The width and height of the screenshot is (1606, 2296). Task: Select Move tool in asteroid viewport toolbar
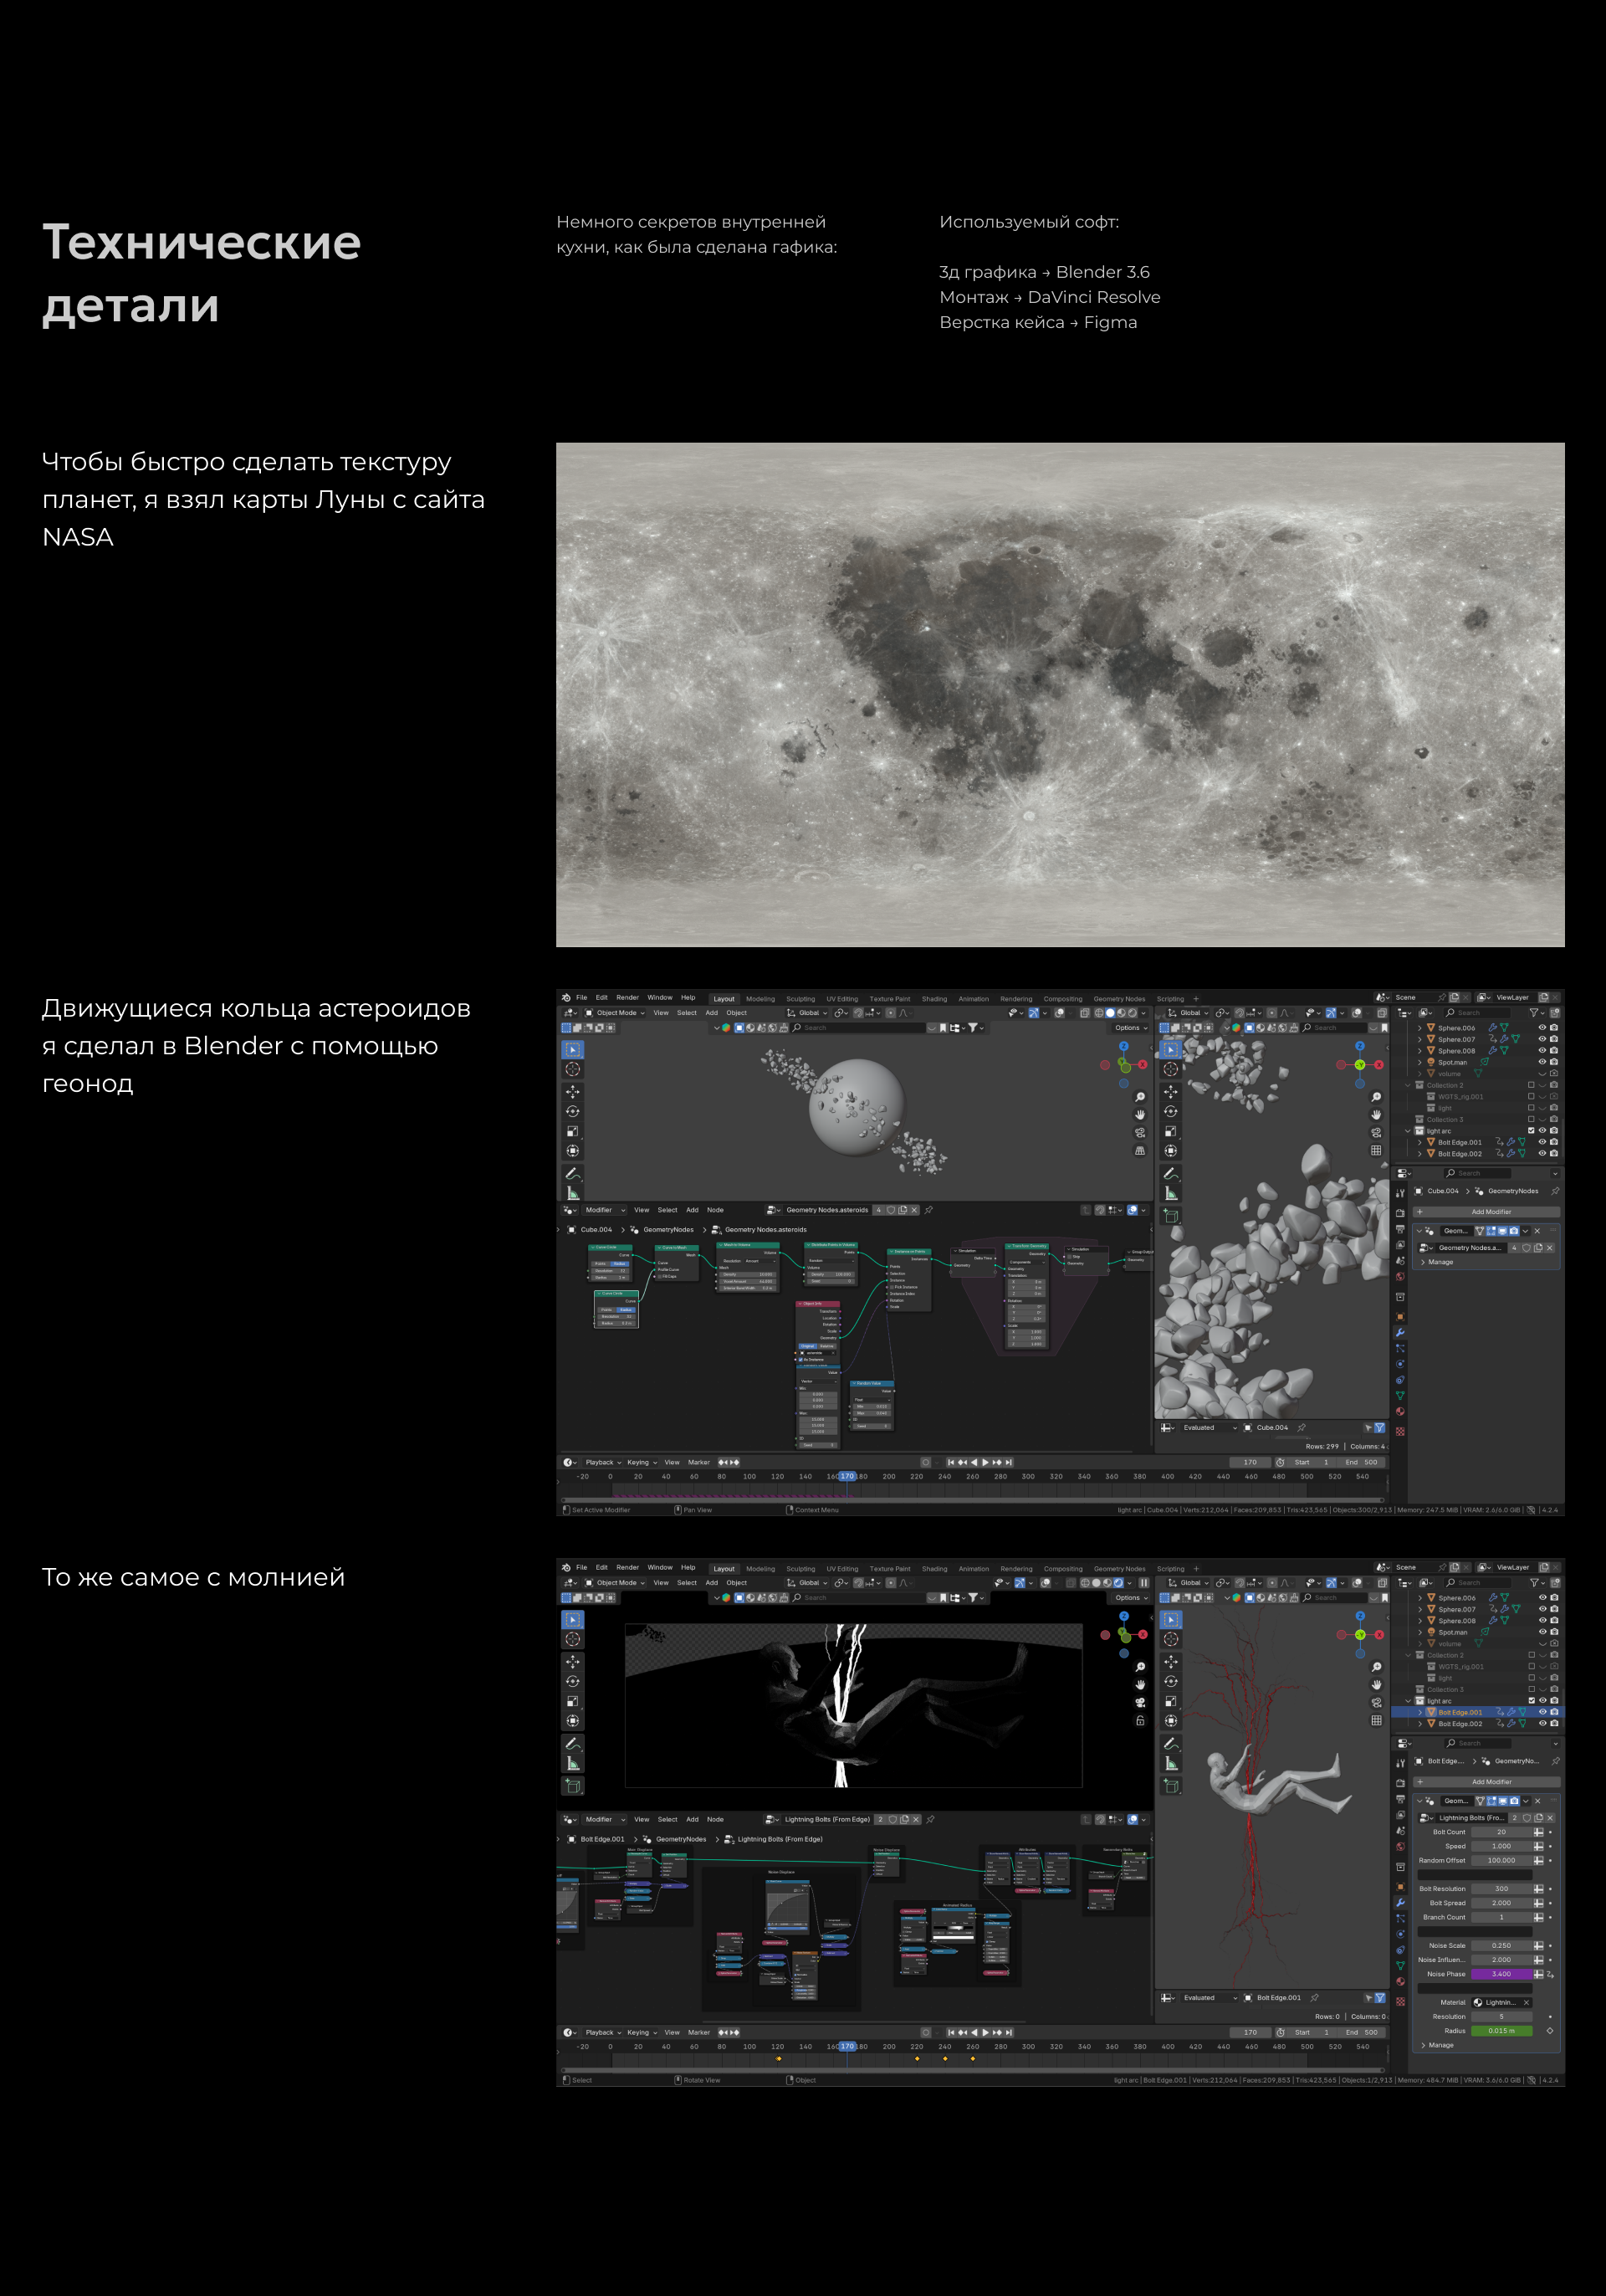(x=573, y=1091)
